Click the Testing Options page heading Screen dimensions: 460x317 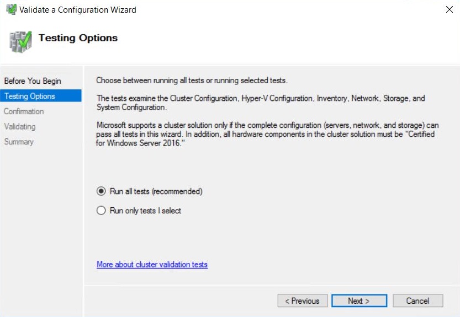coord(78,38)
